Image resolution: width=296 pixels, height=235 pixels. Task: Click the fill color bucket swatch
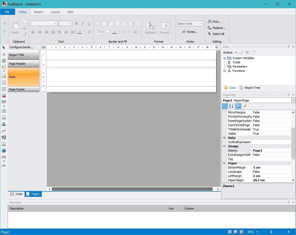98,32
